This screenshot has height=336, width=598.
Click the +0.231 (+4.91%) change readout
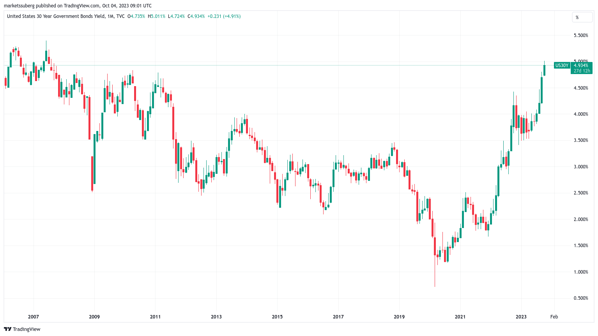[224, 16]
